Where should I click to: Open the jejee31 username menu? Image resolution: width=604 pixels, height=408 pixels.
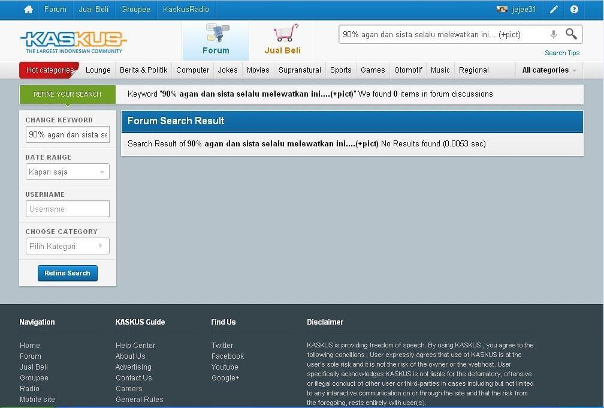(x=524, y=9)
